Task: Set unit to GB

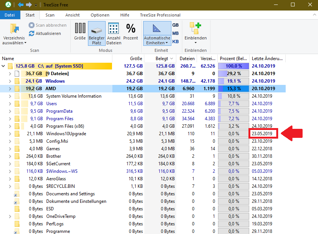Action: (x=176, y=25)
